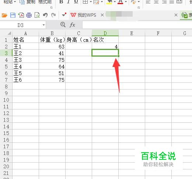Screen dimensions: 192x179
Task: Align text right in the cell
Action: pos(164,2)
